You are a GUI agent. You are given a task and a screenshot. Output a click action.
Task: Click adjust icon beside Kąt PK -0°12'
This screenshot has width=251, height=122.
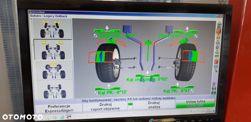(96, 93)
